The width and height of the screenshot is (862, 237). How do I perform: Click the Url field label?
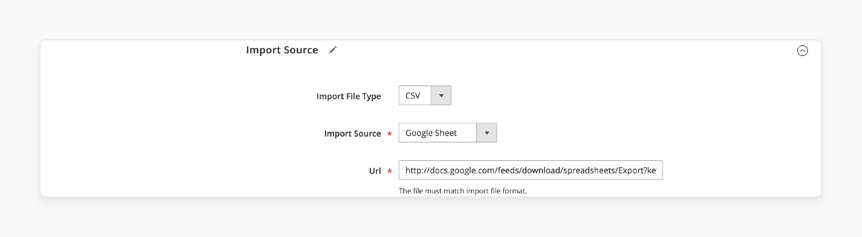coord(375,171)
